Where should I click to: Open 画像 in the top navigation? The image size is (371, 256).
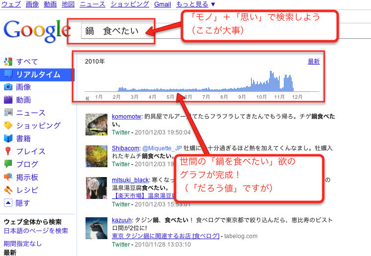[32, 4]
